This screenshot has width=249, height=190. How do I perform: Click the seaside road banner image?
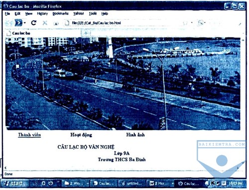123,84
